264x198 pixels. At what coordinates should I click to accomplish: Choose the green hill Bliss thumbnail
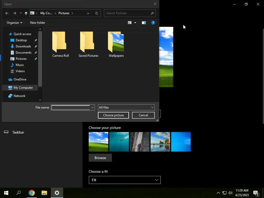coord(98,142)
